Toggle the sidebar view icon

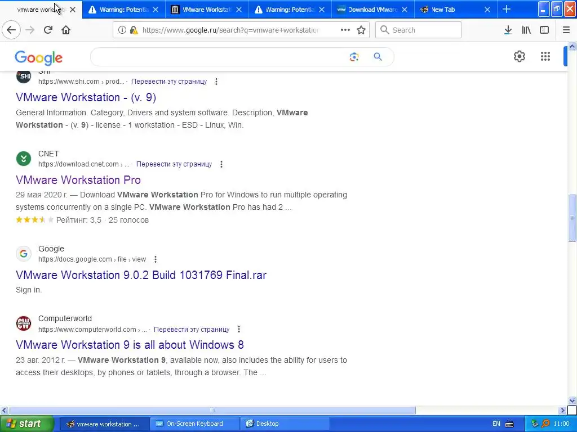544,30
